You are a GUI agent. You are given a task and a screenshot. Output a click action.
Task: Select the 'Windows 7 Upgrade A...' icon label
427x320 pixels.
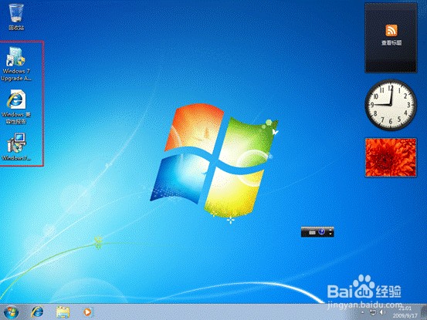16,75
